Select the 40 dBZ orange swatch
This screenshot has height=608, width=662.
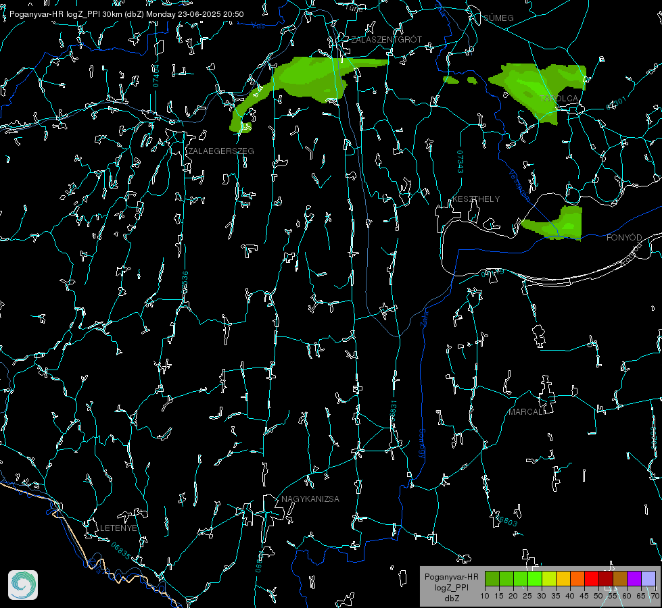pos(577,578)
